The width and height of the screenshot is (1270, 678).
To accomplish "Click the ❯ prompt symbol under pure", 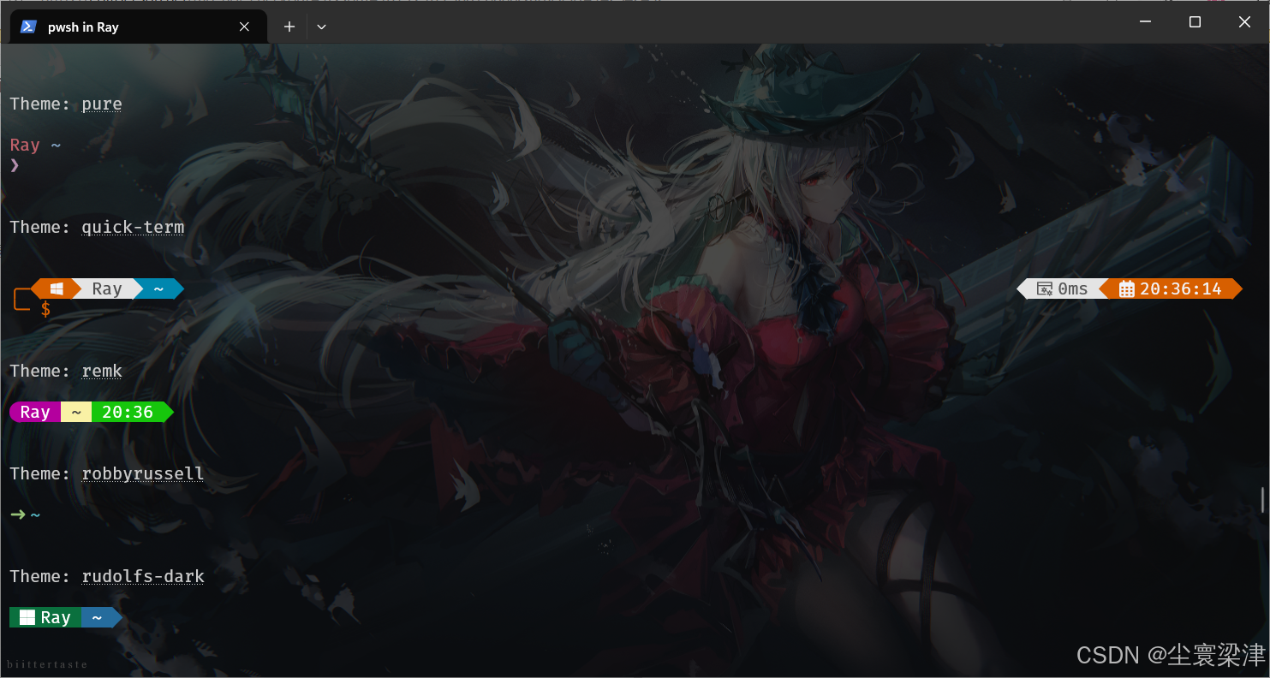I will tap(15, 164).
